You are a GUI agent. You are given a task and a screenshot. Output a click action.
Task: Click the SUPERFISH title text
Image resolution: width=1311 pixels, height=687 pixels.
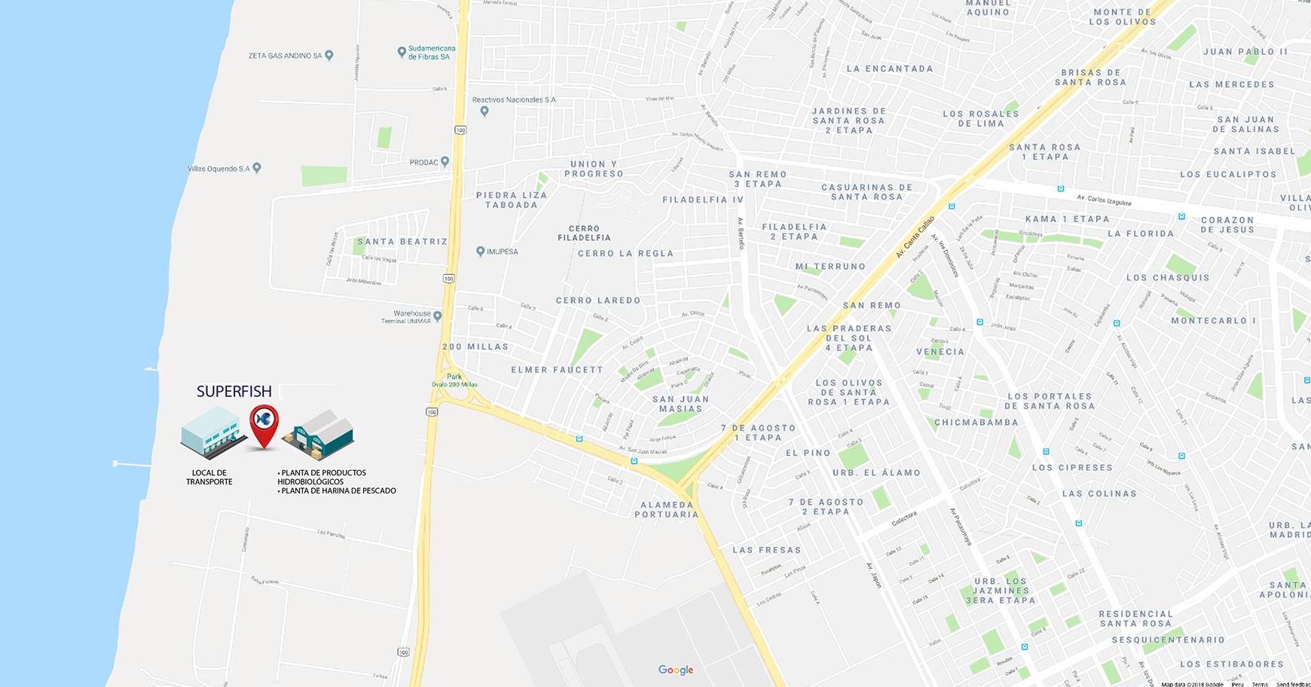tap(234, 392)
